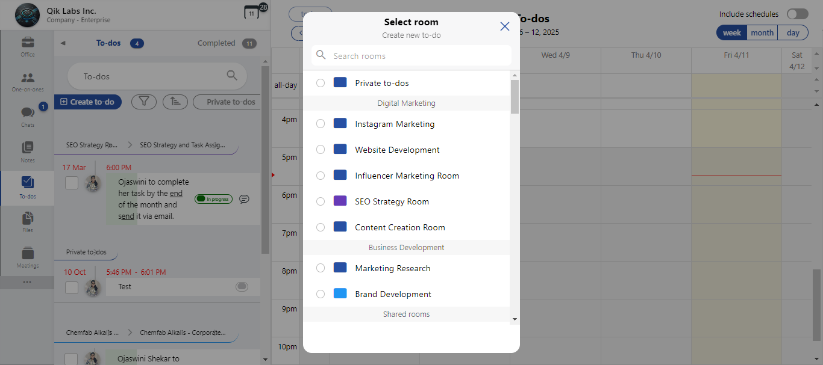The image size is (823, 365).
Task: Switch calendar to month view
Action: click(762, 33)
